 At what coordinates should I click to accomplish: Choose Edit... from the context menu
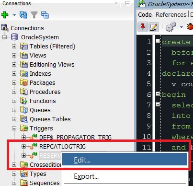tap(125, 159)
